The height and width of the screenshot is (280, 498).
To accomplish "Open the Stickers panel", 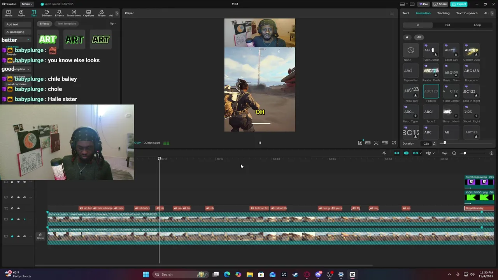I will coord(47,13).
